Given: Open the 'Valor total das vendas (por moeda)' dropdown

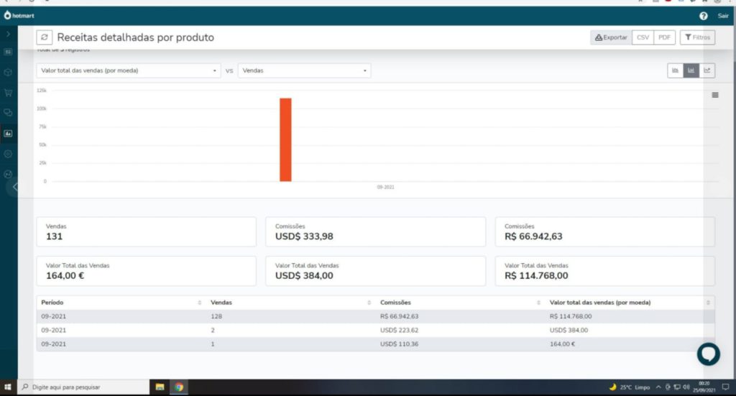Looking at the screenshot, I should coord(128,70).
